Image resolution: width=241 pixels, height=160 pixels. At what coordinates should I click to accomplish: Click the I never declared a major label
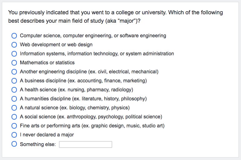(47, 135)
